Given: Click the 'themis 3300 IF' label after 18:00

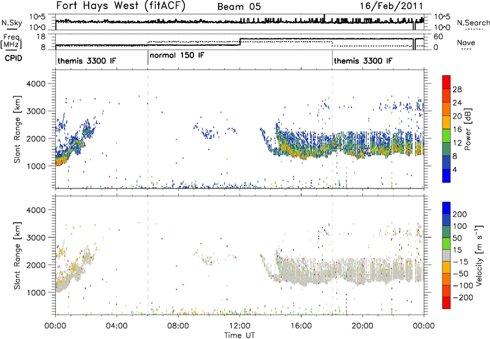Looking at the screenshot, I should pos(363,61).
